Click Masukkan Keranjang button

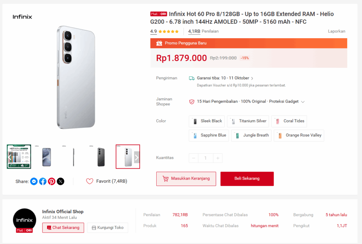click(x=186, y=179)
